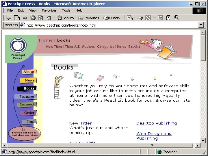
Task: Open the View menu
Action: 33,10
